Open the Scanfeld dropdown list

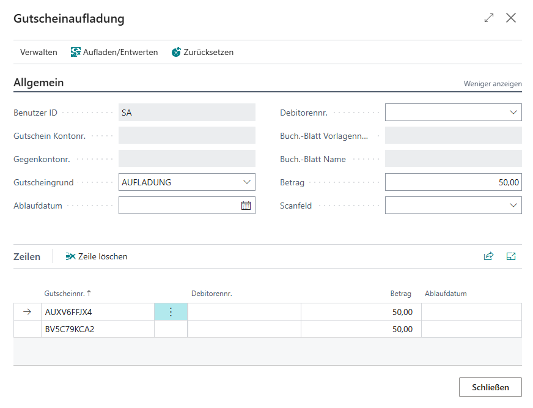513,206
